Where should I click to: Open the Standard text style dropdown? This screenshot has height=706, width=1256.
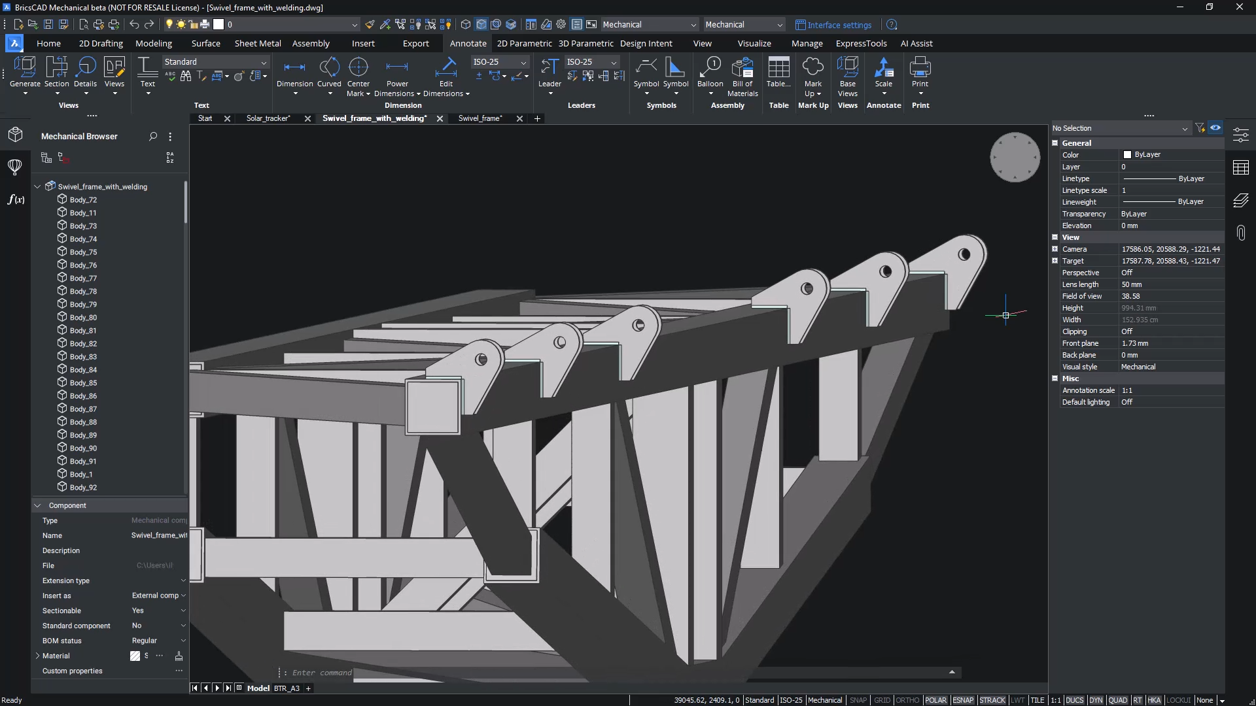(215, 62)
